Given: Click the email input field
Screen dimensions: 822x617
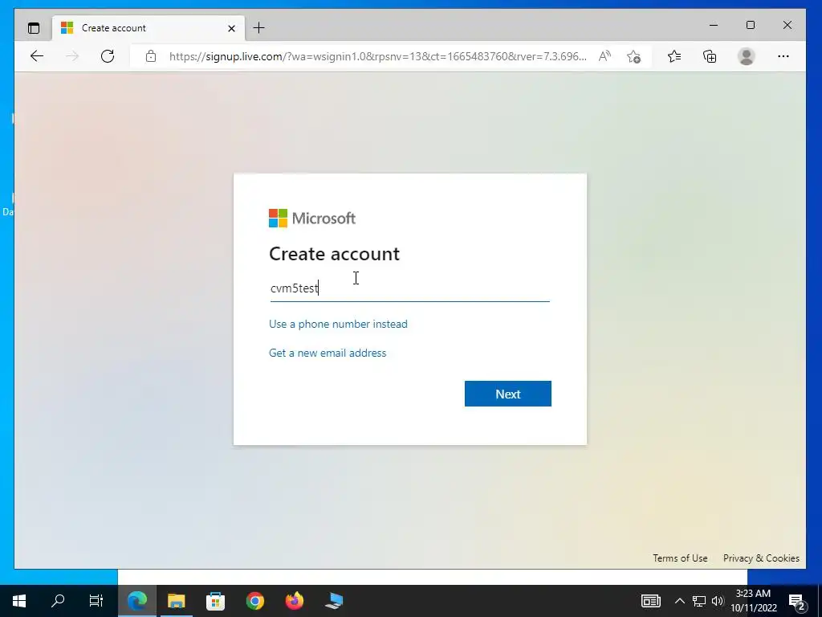Looking at the screenshot, I should (x=410, y=288).
